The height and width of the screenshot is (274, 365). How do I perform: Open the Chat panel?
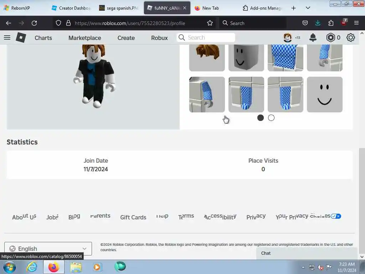pos(307,253)
